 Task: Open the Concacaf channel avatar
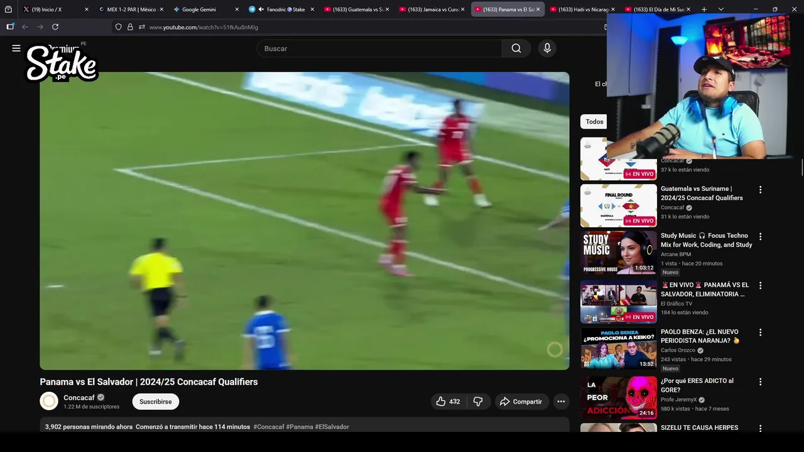click(49, 401)
